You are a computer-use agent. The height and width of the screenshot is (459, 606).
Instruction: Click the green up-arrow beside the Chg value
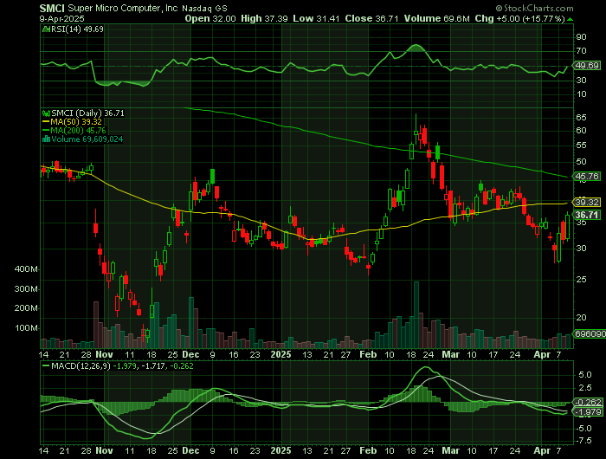point(570,19)
